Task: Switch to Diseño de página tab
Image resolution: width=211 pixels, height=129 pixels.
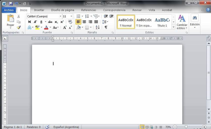Action: [63, 10]
